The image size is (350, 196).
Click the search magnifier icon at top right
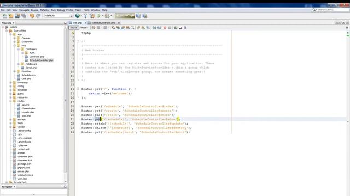click(314, 10)
